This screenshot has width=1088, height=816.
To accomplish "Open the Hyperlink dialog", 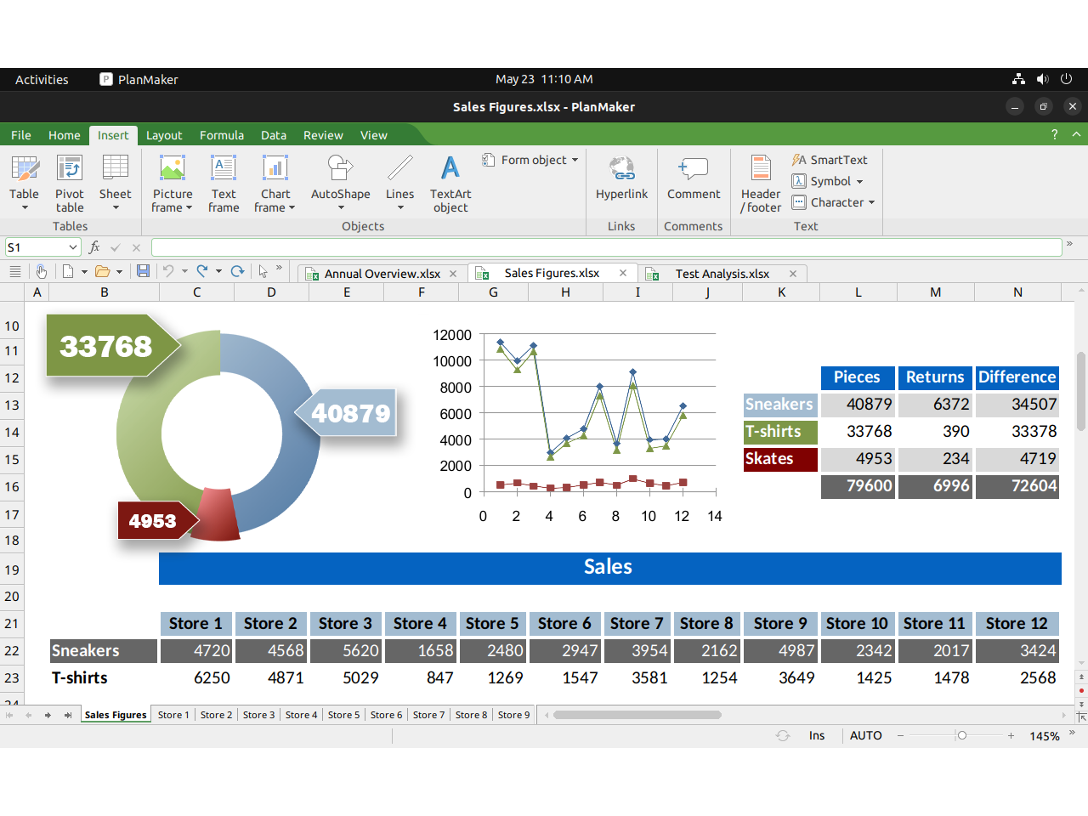I will [x=621, y=178].
